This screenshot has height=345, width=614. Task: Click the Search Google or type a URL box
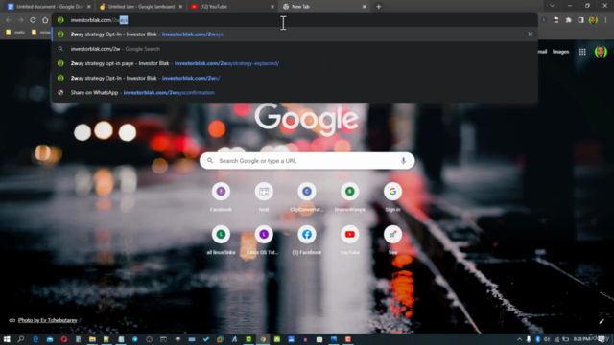click(x=307, y=161)
